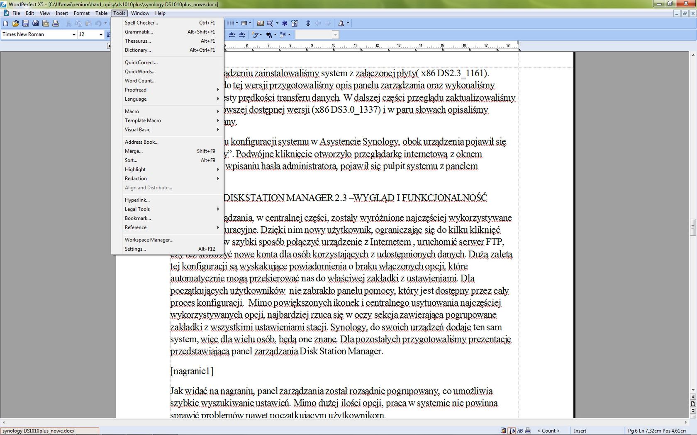Click the leftmost document icon in status bar

pyautogui.click(x=503, y=430)
